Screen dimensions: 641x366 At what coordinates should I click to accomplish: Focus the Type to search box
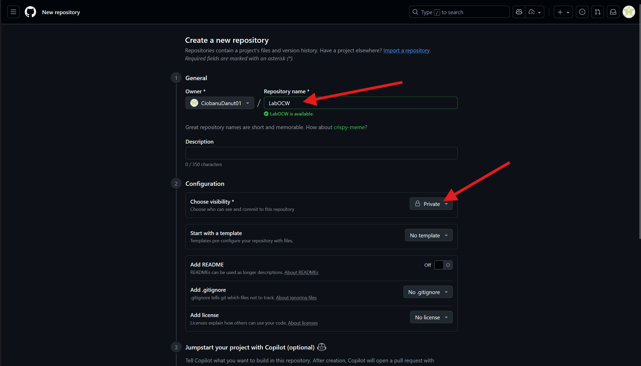tap(459, 12)
